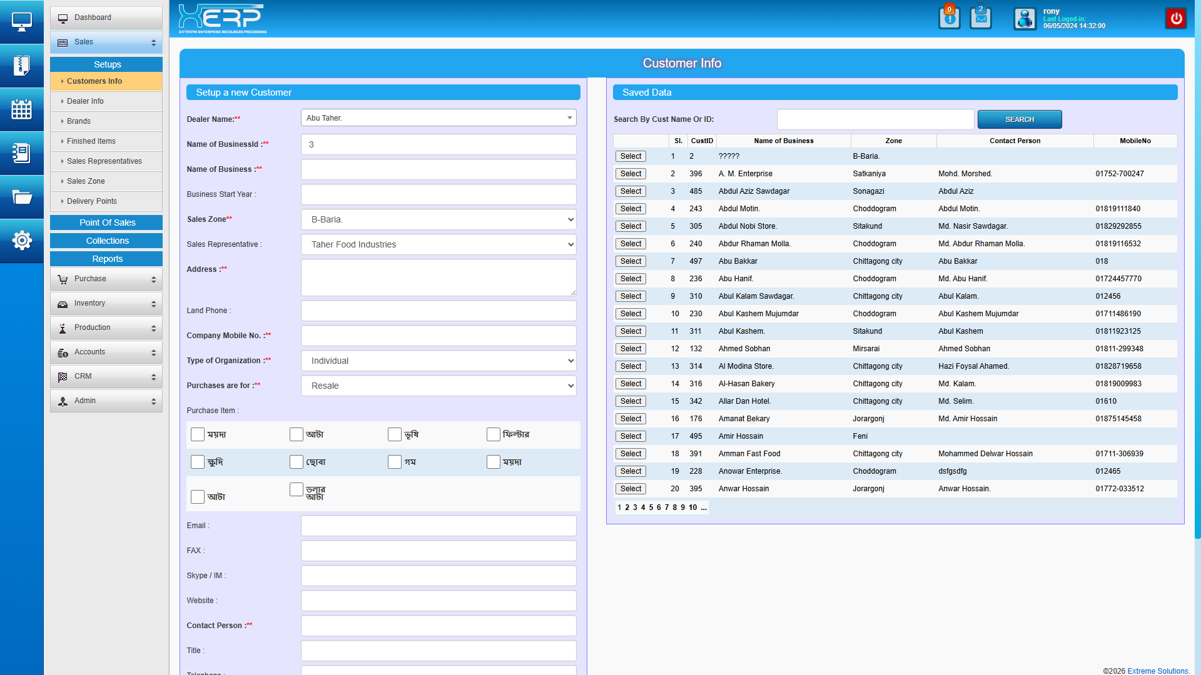Select the Abdul Motin customer row
The width and height of the screenshot is (1201, 675).
[631, 209]
